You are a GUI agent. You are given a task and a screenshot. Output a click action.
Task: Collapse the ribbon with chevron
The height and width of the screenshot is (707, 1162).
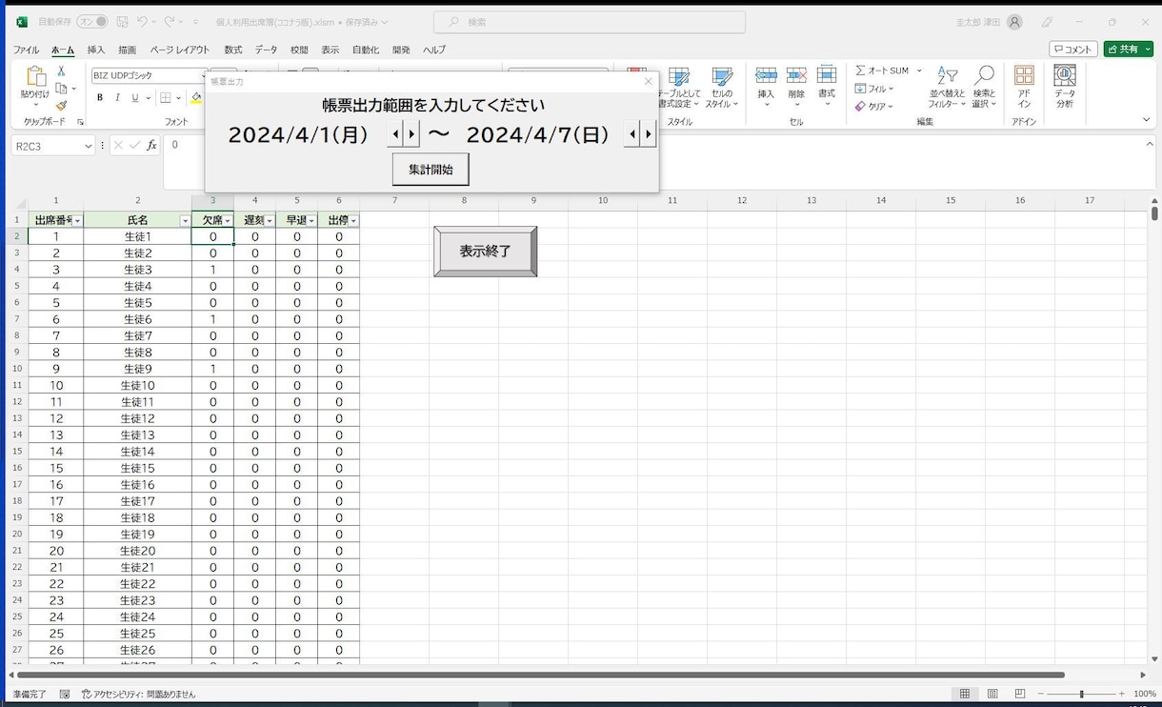click(1146, 120)
